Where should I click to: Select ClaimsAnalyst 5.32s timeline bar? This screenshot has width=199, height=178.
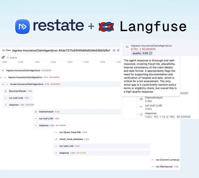coord(77,112)
